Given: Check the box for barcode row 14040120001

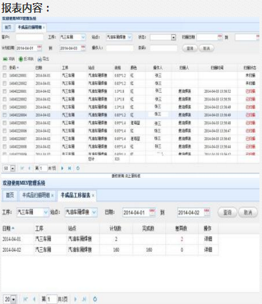Looking at the screenshot, I should pyautogui.click(x=5, y=75).
